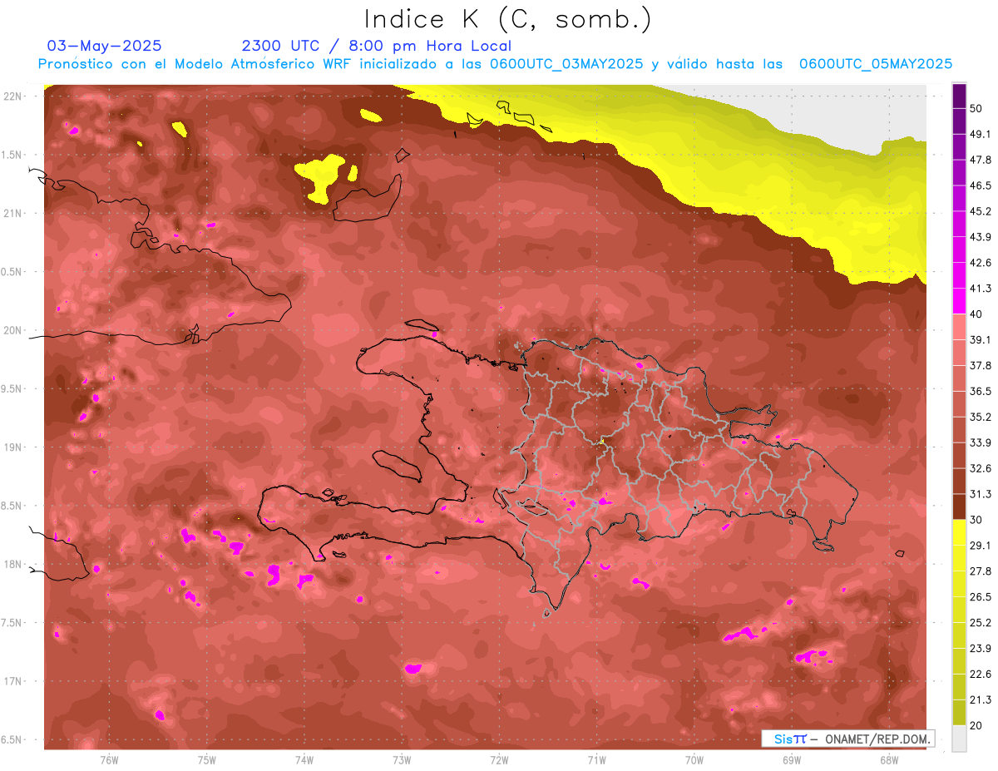Click the colorbar value label "27.8"
This screenshot has height=771, width=998.
pos(980,571)
